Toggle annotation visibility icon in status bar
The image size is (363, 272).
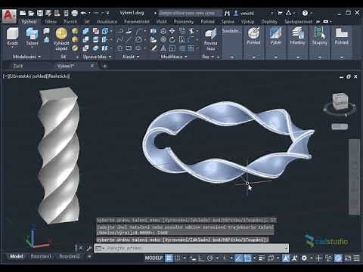[x=286, y=258]
